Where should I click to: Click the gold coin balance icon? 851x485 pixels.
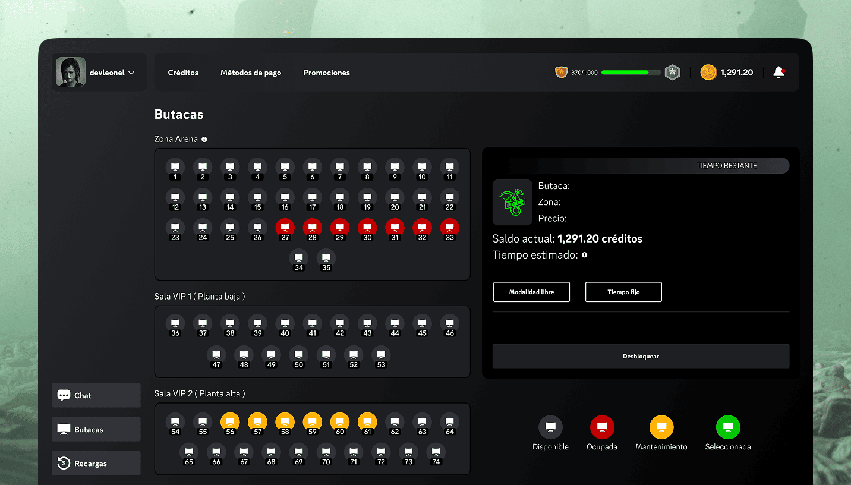click(708, 72)
